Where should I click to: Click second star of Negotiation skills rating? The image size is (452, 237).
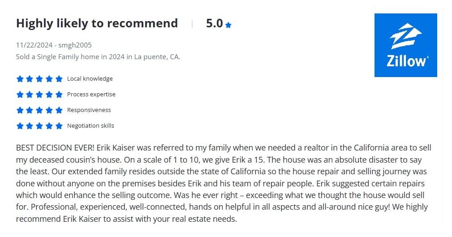30,126
